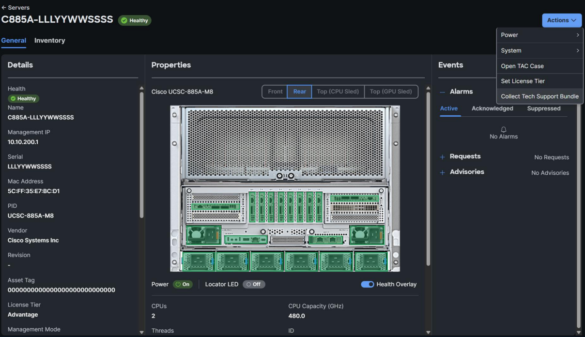Image resolution: width=585 pixels, height=337 pixels.
Task: Click the Power On status badge
Action: coord(183,284)
